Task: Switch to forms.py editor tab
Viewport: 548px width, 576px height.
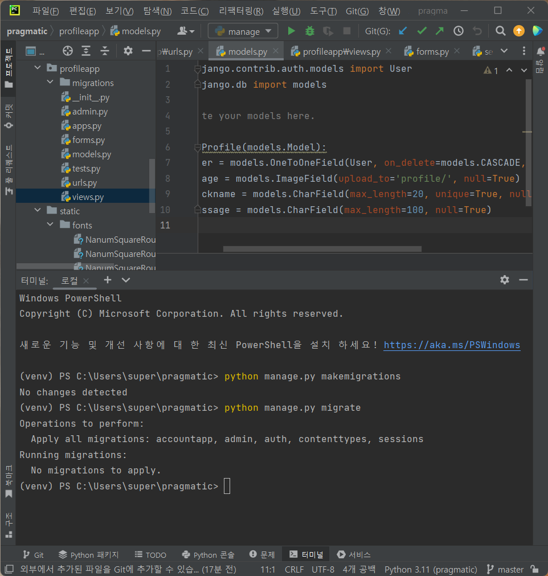Action: (x=432, y=51)
